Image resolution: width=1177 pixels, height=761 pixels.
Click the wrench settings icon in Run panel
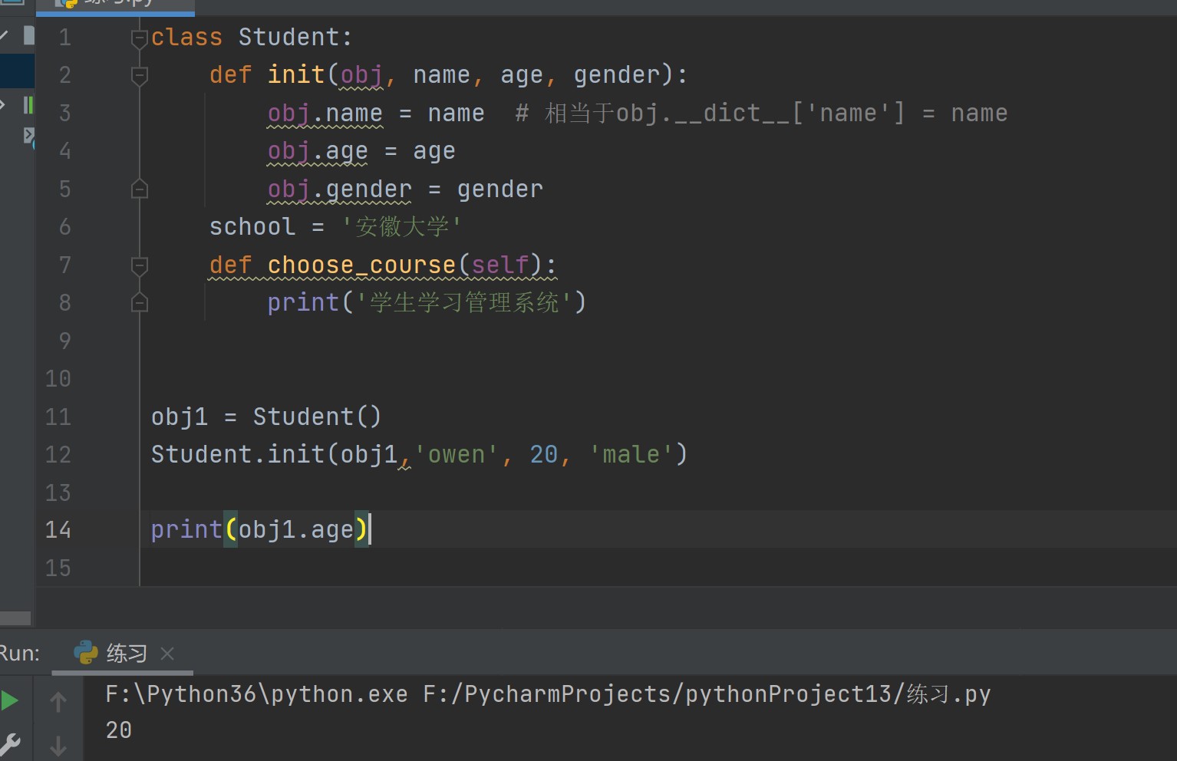click(10, 743)
